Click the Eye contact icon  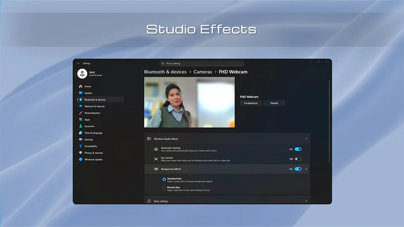pyautogui.click(x=156, y=159)
